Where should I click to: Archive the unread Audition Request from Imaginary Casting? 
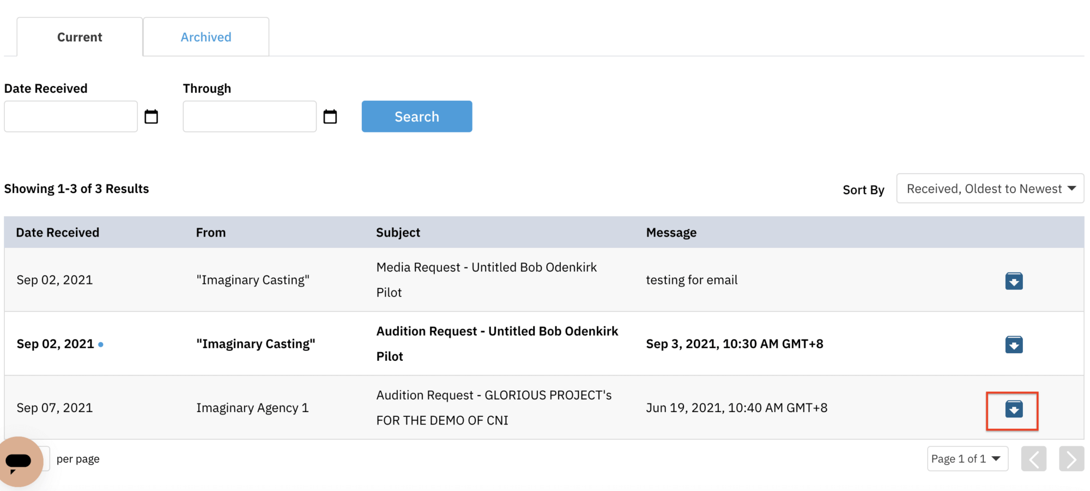coord(1013,344)
